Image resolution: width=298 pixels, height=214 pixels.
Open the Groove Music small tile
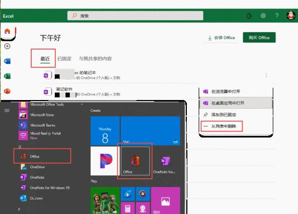click(x=143, y=194)
